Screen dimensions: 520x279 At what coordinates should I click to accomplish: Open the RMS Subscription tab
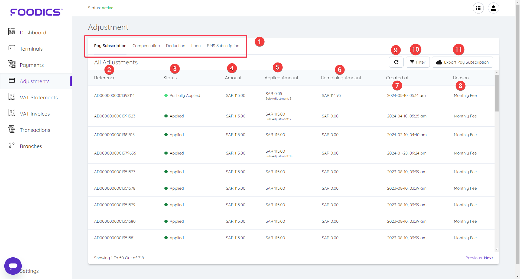[x=223, y=46]
